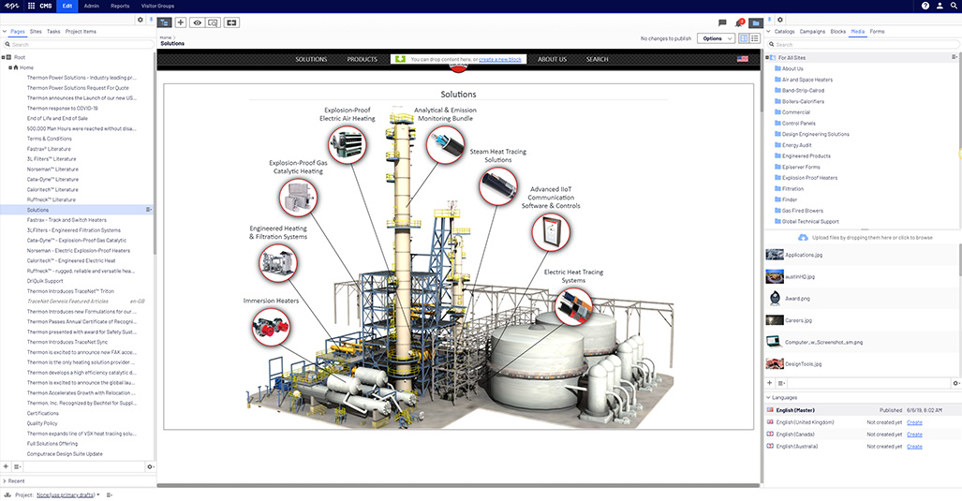Switch to the Blocks tab
This screenshot has width=962, height=501.
pos(837,31)
